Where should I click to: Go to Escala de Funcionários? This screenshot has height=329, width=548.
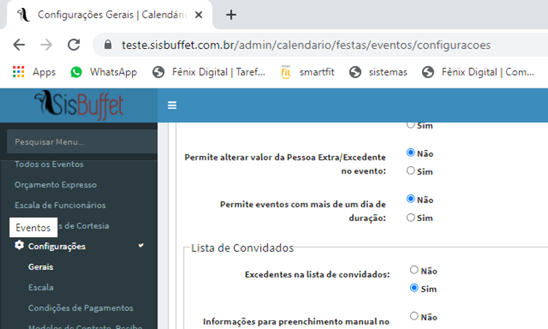(x=60, y=205)
